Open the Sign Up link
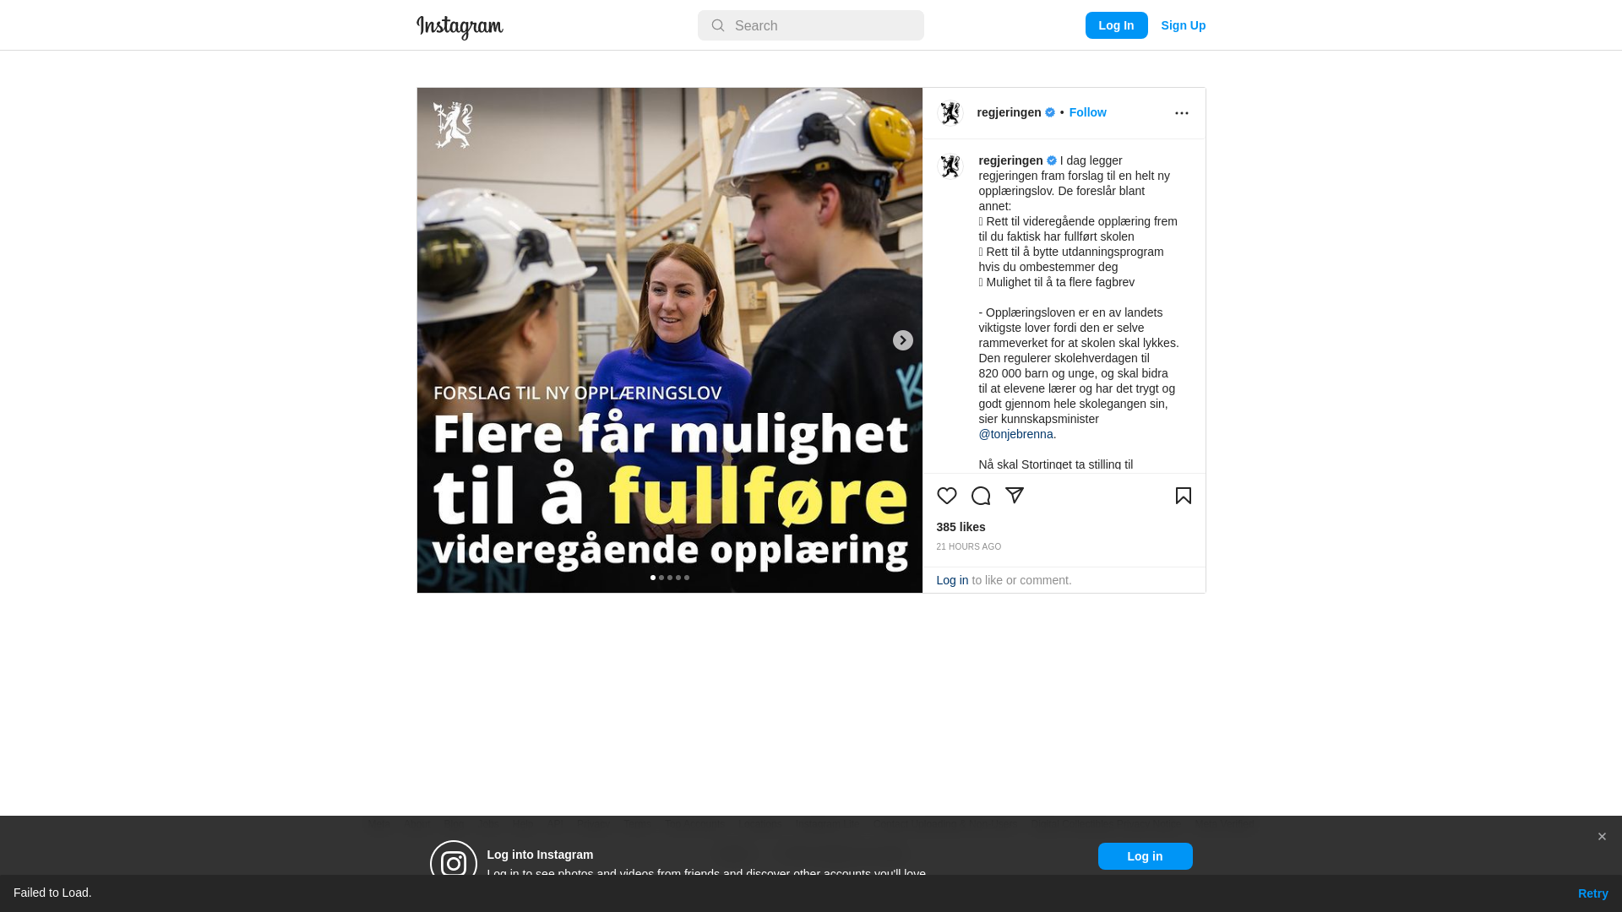Screen dimensions: 1622x912 coord(1183,25)
